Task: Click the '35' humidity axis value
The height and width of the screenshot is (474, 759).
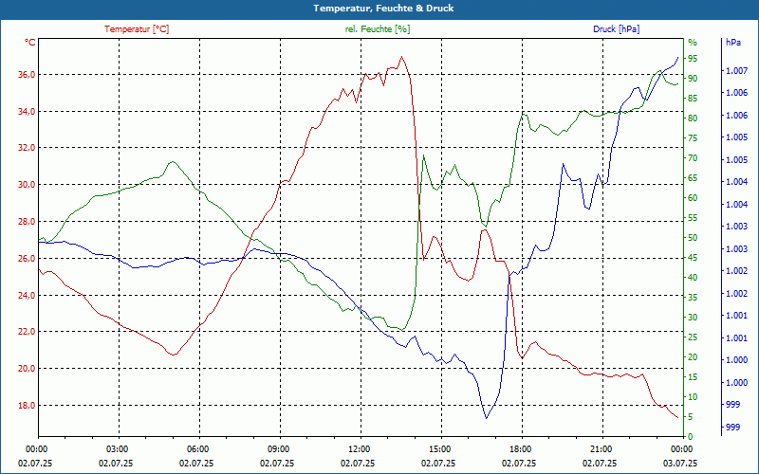Action: pos(693,298)
